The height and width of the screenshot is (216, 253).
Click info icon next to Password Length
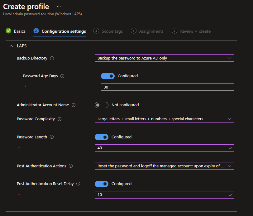[52, 137]
